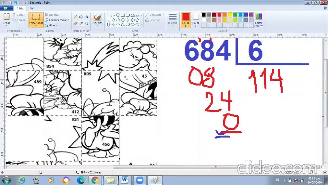Open the Contorno outline dropdown

(154, 15)
